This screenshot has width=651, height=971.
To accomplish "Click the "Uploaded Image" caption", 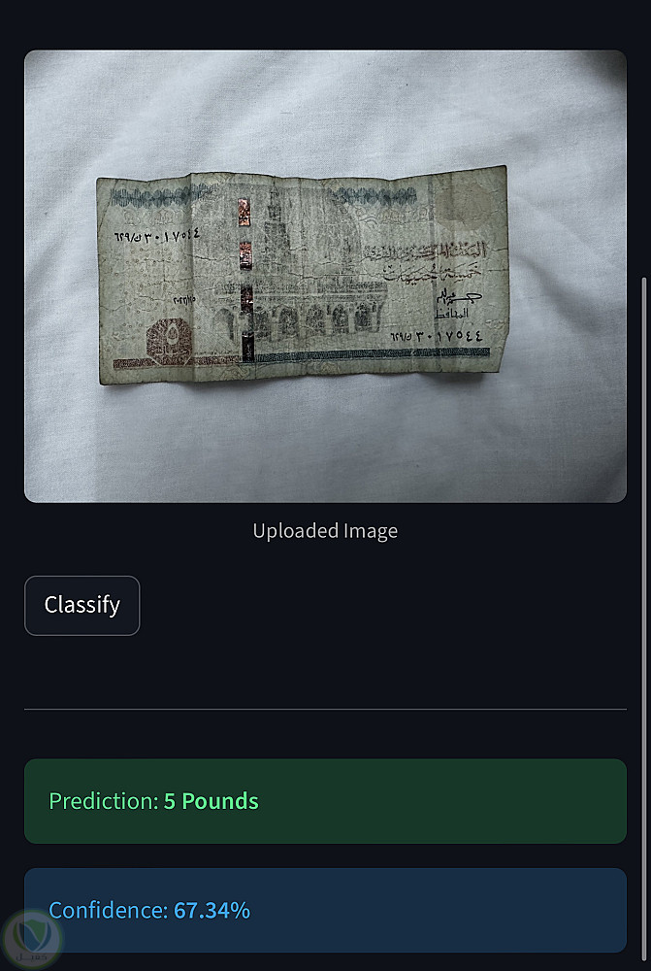I will (326, 531).
